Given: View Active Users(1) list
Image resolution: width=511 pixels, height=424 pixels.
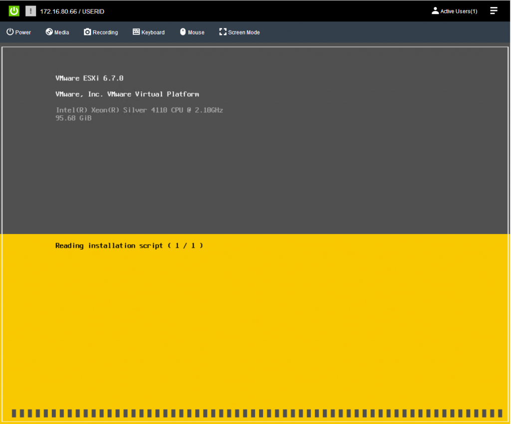Looking at the screenshot, I should [x=454, y=11].
